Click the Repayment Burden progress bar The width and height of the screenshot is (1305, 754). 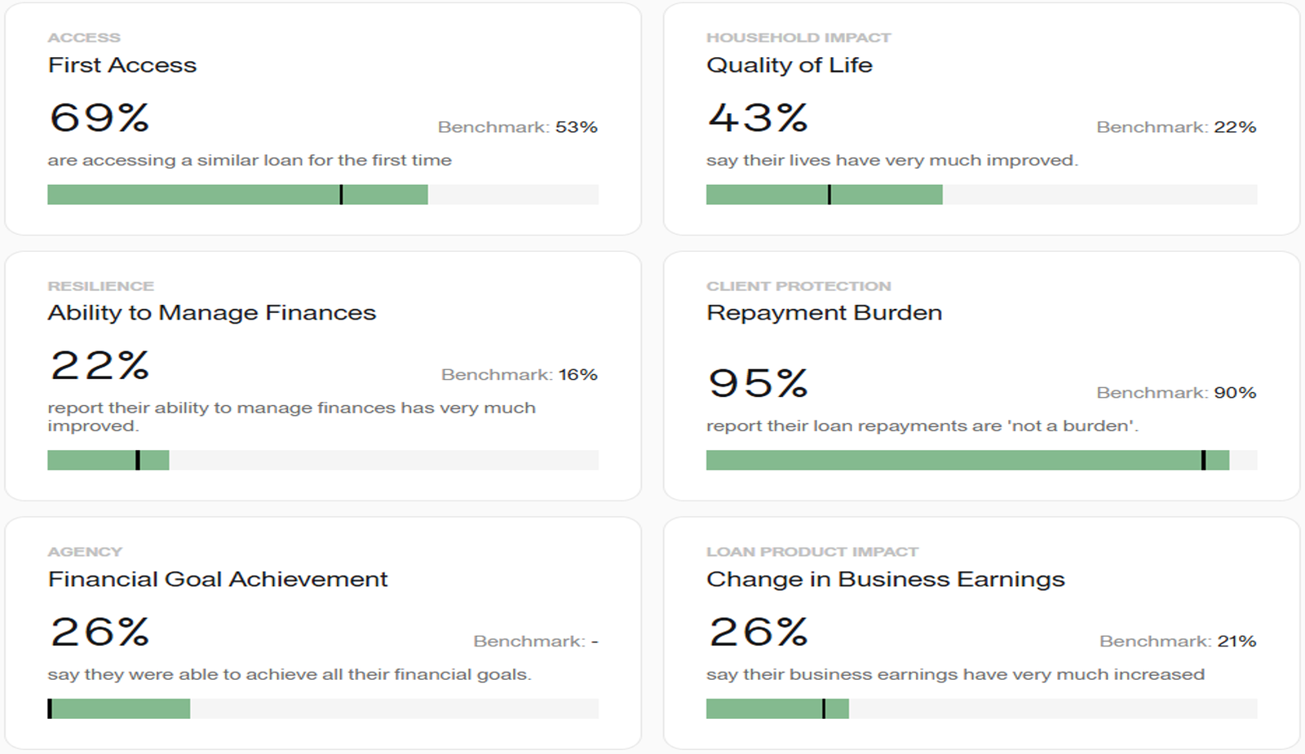(981, 461)
